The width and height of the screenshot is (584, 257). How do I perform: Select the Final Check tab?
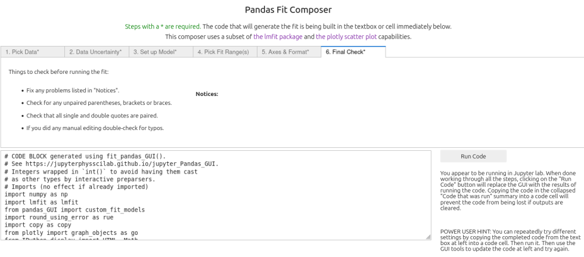(353, 52)
